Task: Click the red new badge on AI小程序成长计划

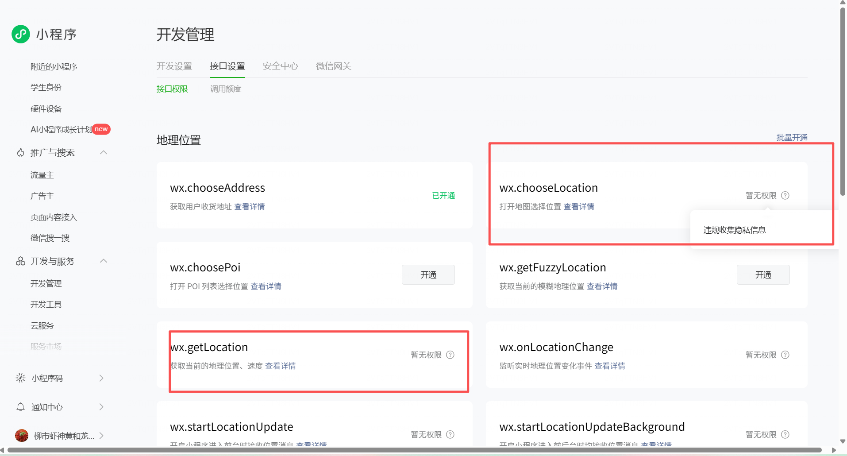Action: coord(101,129)
